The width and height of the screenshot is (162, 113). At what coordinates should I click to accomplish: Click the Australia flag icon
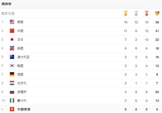(x=12, y=57)
